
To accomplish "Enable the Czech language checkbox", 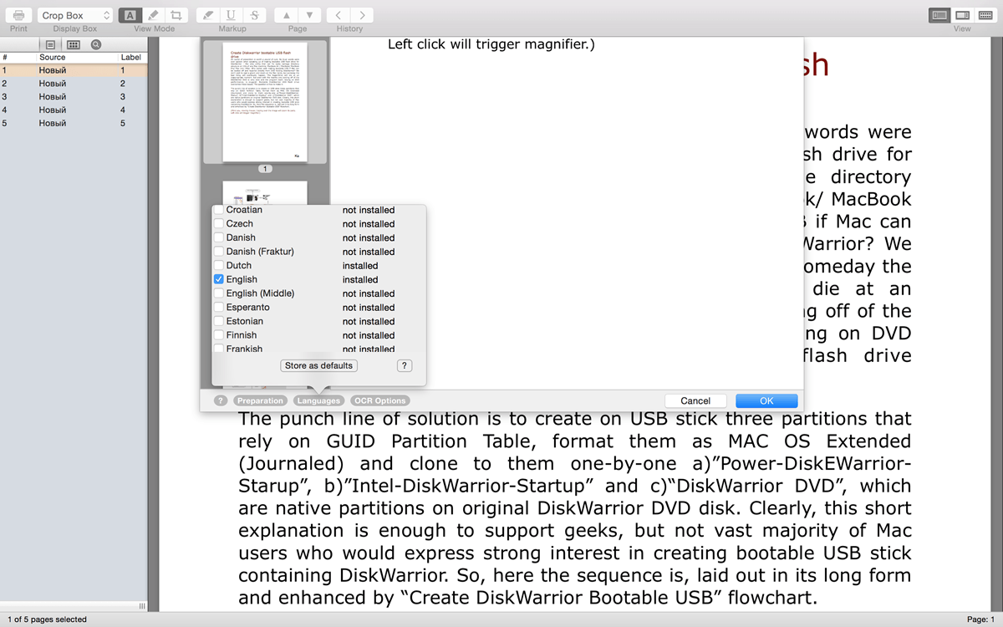I will [x=218, y=223].
